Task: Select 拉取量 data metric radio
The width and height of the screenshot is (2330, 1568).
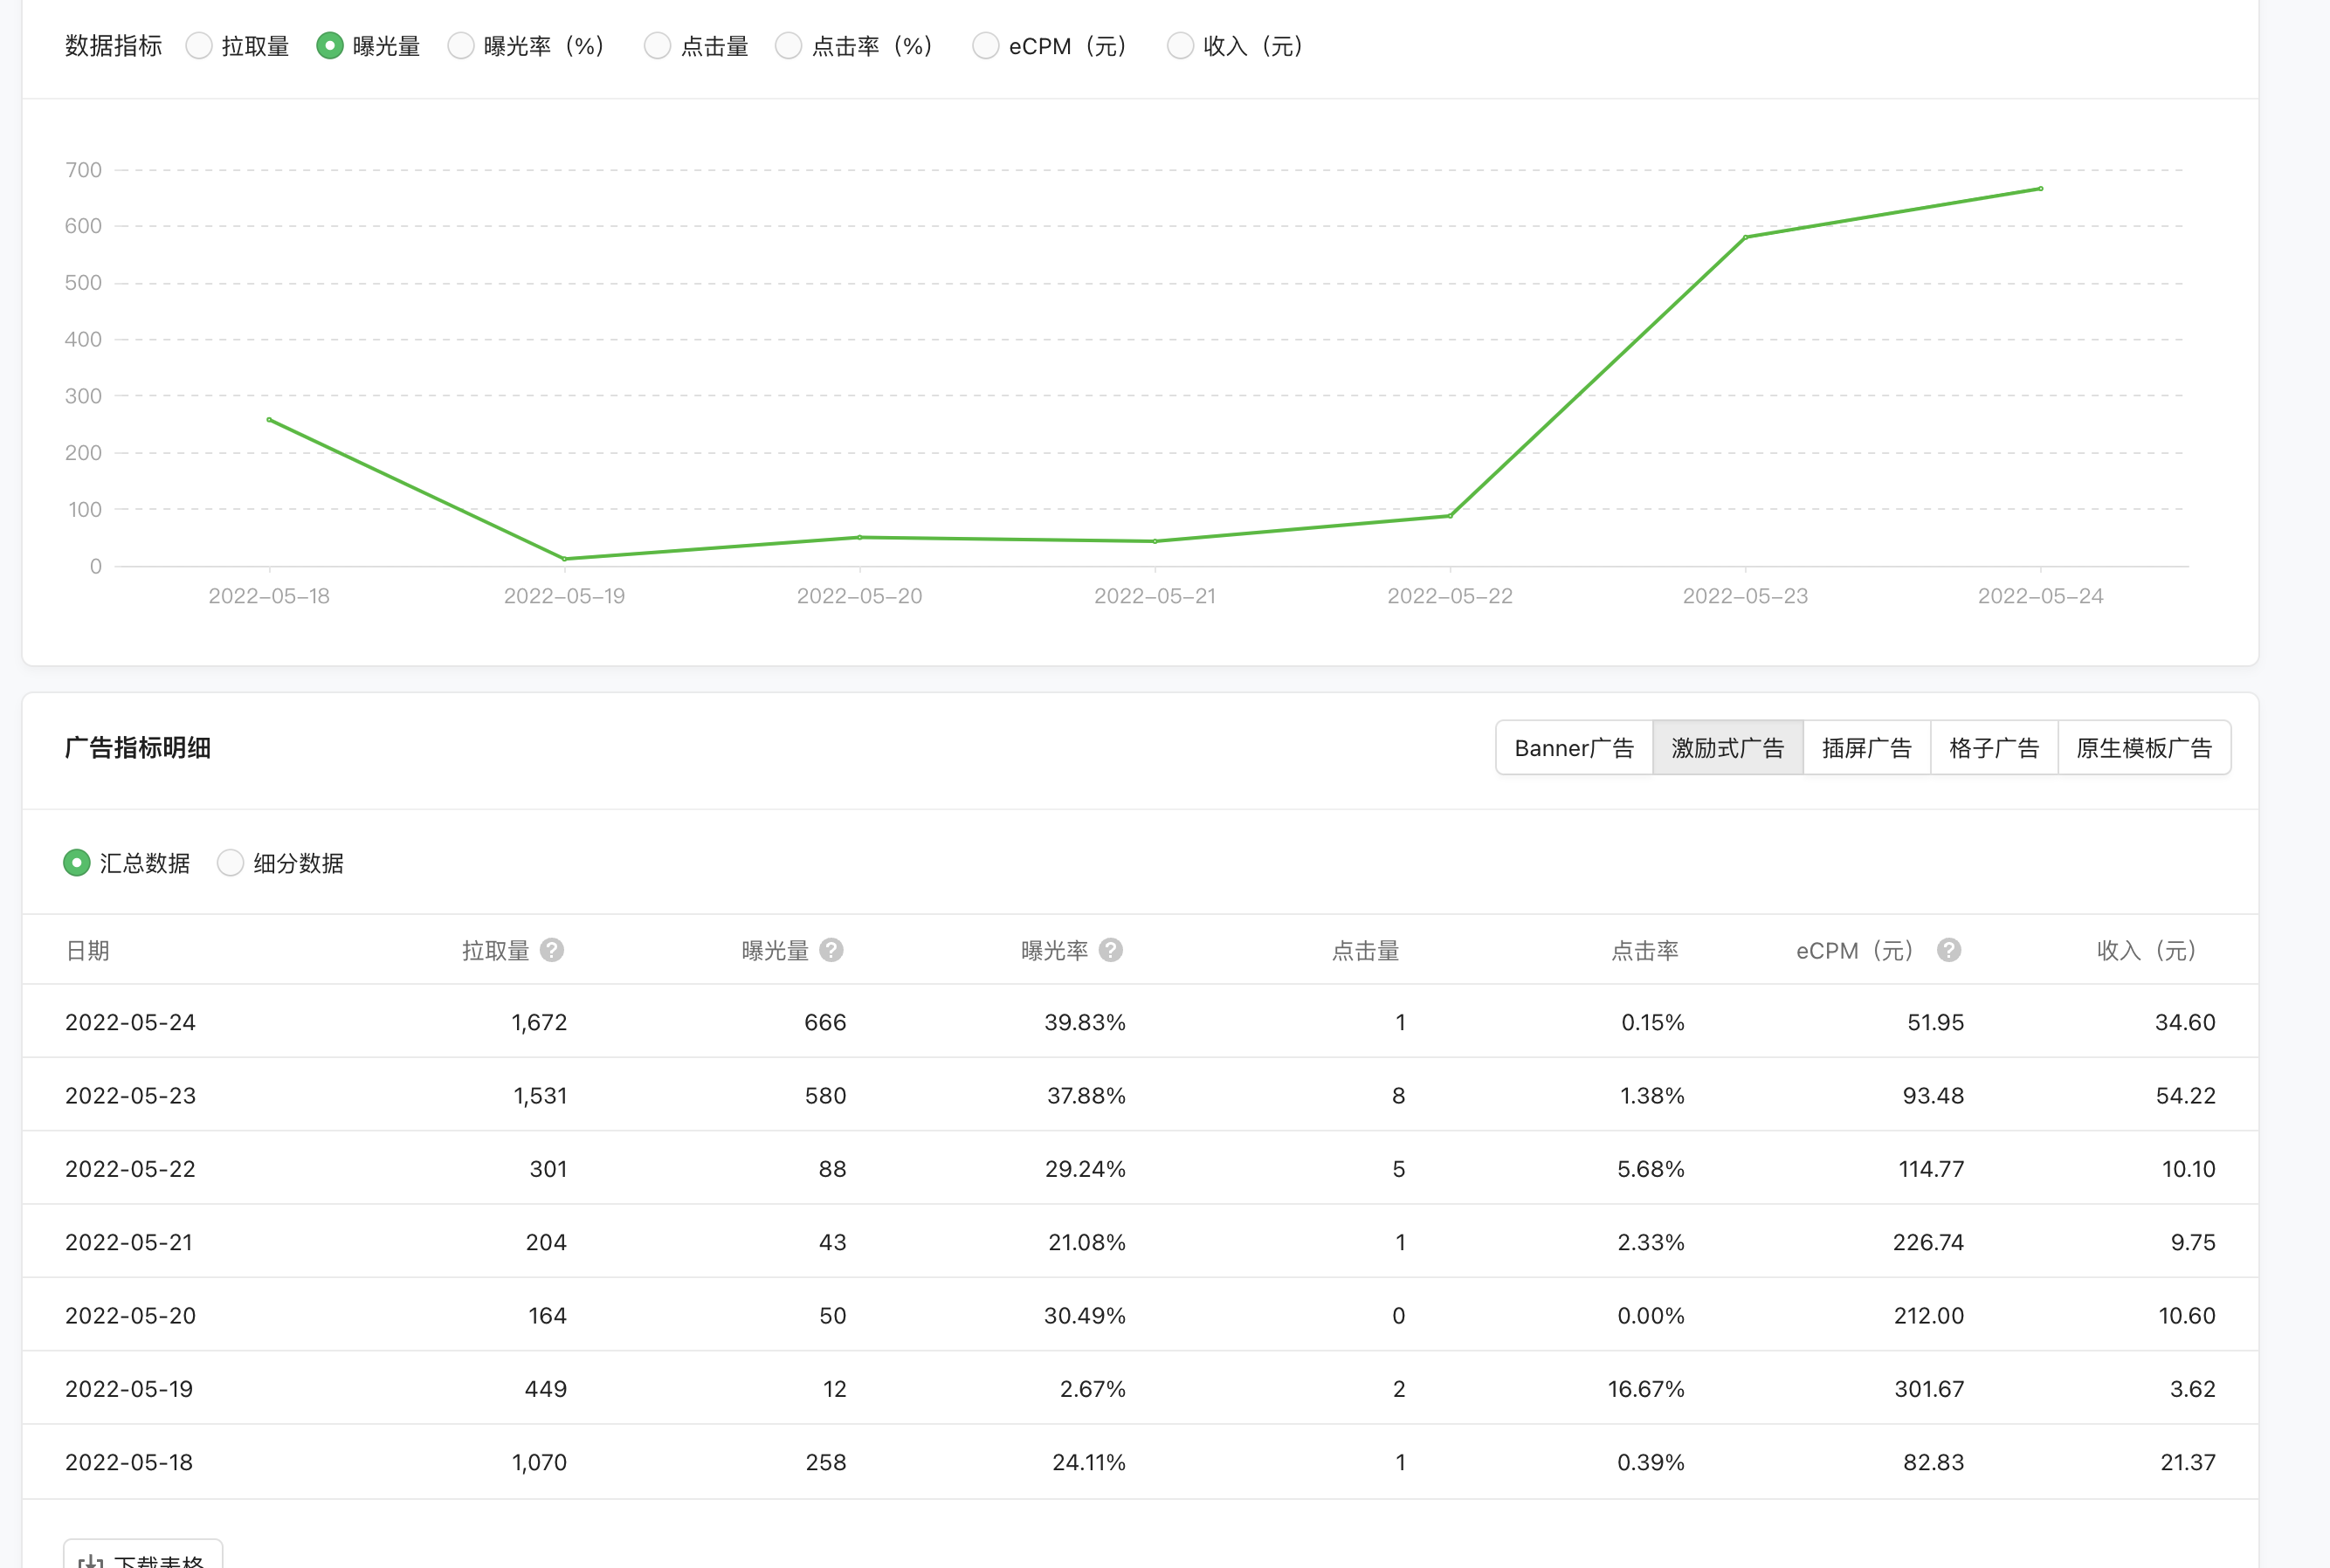Action: point(199,46)
